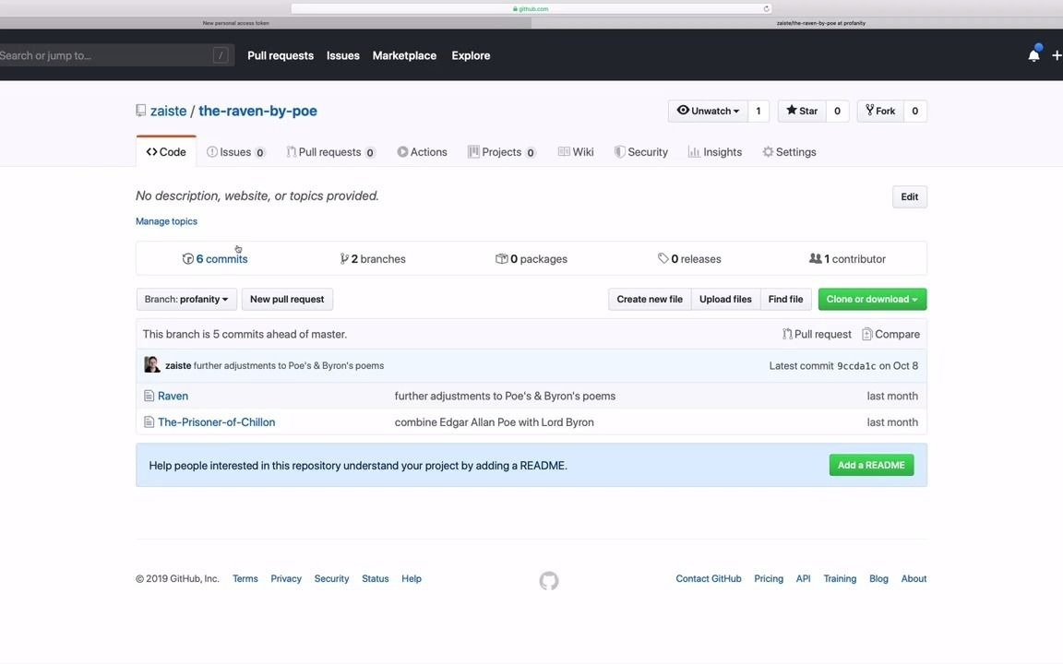Open 'combine Edgar Allan Poe with Lord Byron' commit
The width and height of the screenshot is (1063, 664).
[495, 422]
